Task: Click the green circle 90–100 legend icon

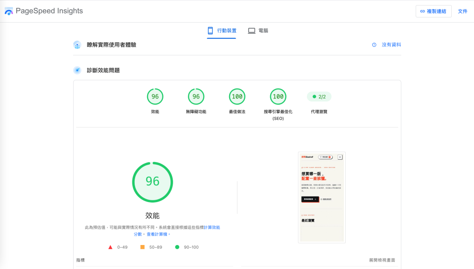Action: tap(177, 247)
